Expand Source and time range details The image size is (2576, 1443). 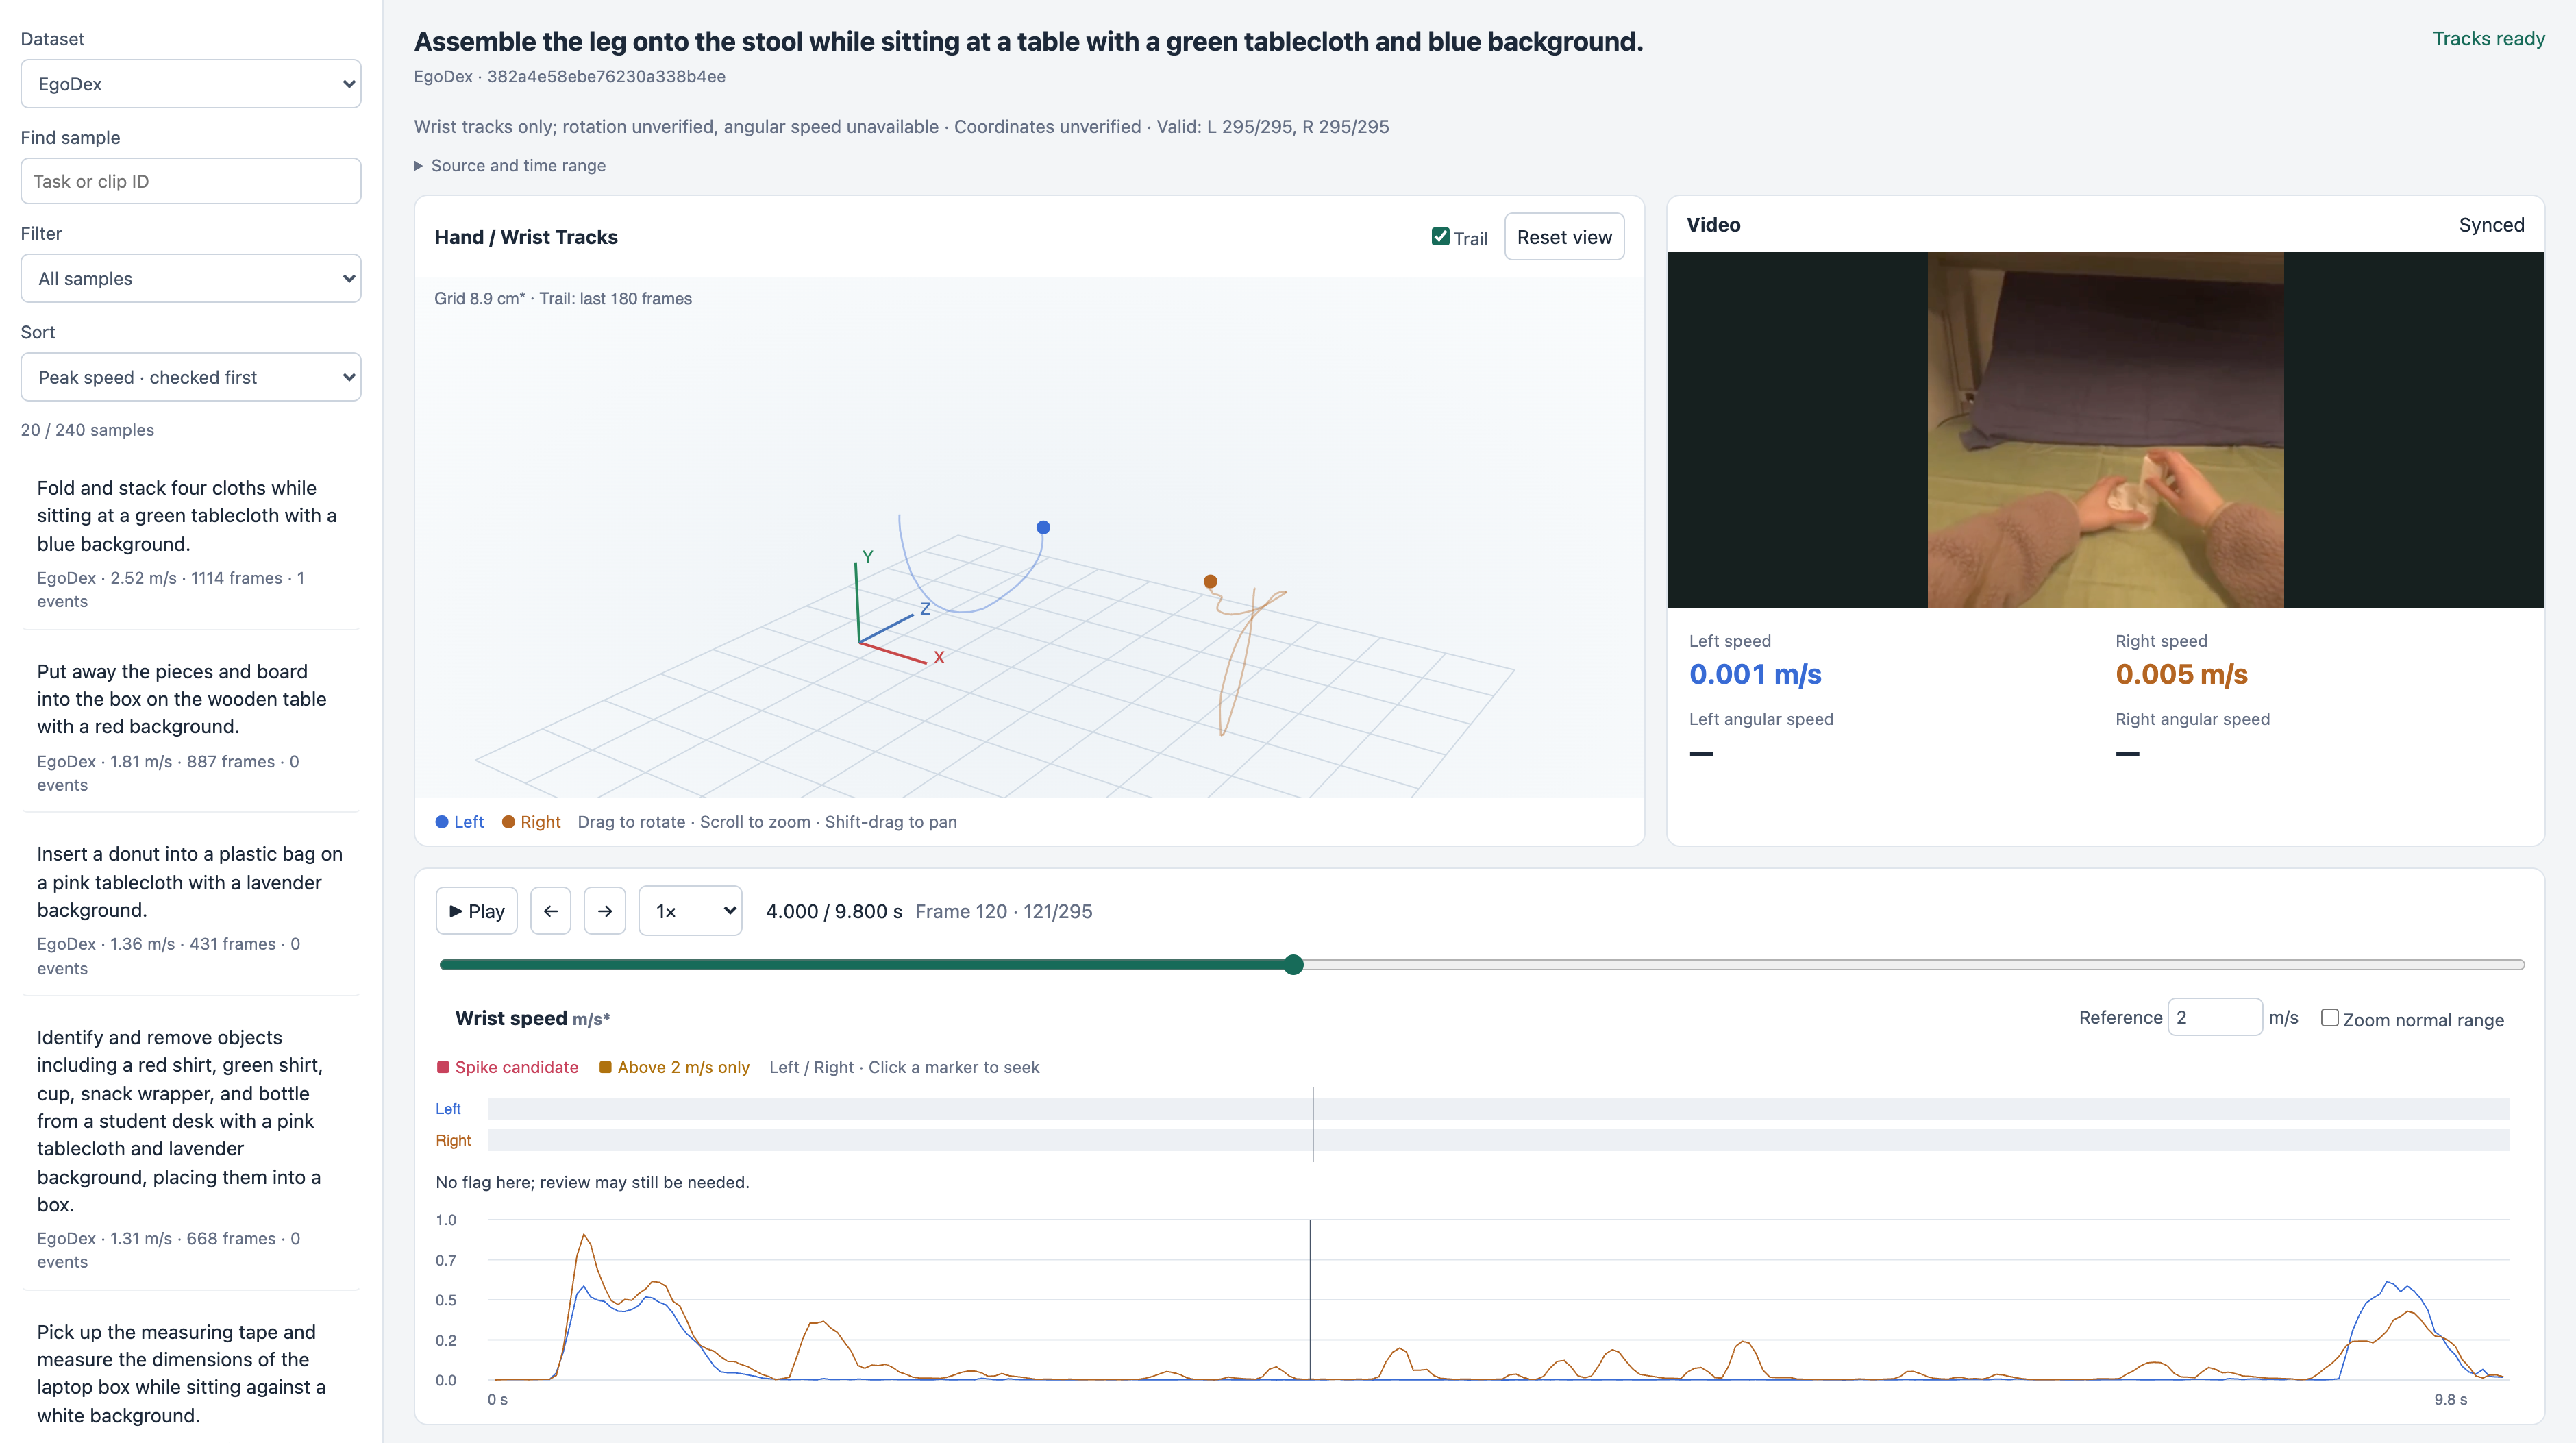(510, 165)
